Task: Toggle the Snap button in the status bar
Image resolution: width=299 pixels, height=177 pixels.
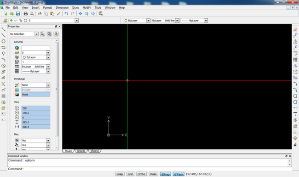Action: coord(120,174)
